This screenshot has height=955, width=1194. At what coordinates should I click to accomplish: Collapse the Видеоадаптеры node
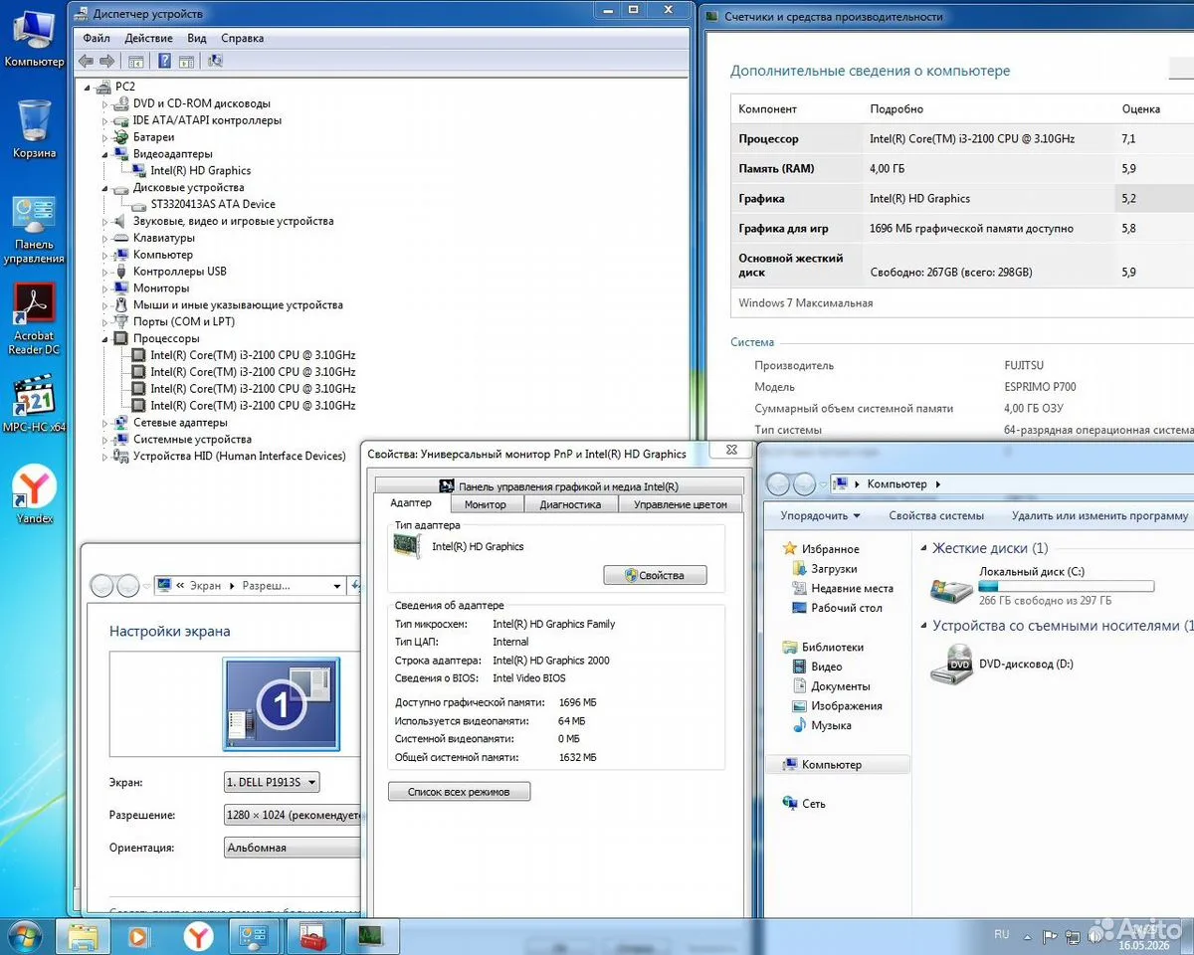click(x=104, y=154)
